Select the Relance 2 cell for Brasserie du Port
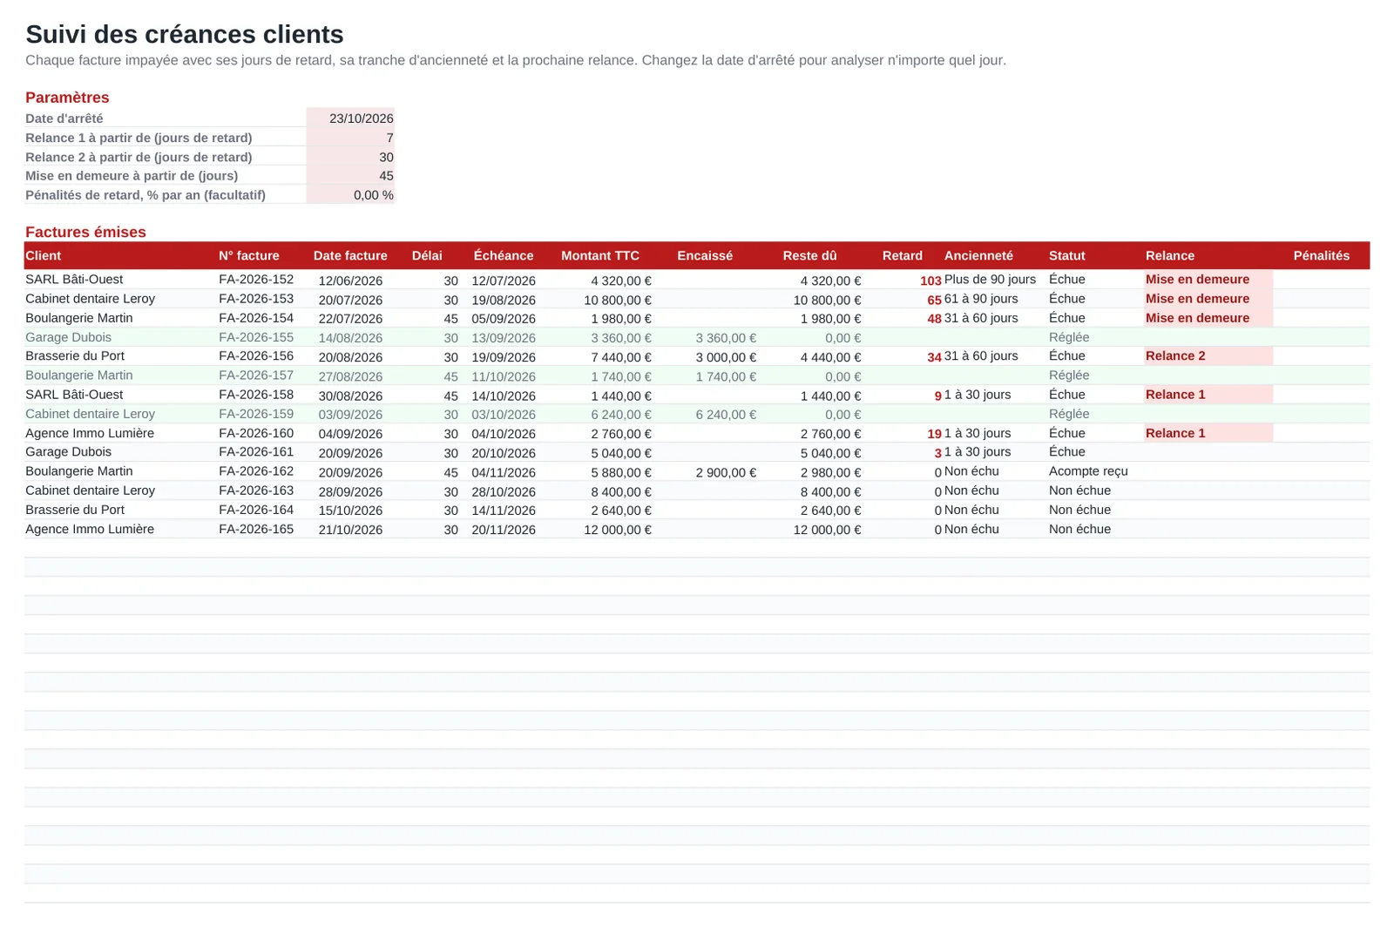The height and width of the screenshot is (927, 1394). pyautogui.click(x=1208, y=356)
